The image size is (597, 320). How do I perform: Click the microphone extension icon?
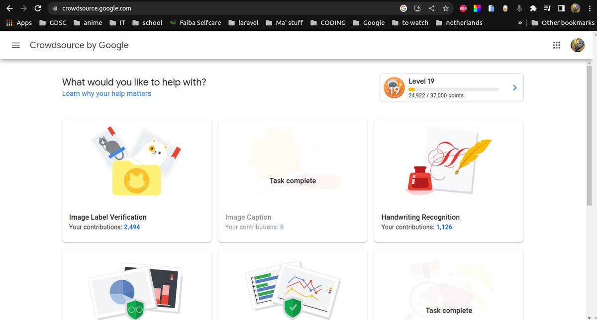click(519, 8)
